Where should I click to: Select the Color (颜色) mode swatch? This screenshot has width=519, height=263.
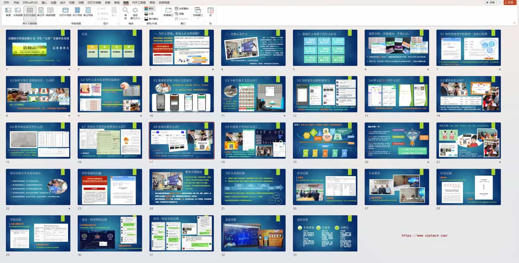pyautogui.click(x=149, y=8)
